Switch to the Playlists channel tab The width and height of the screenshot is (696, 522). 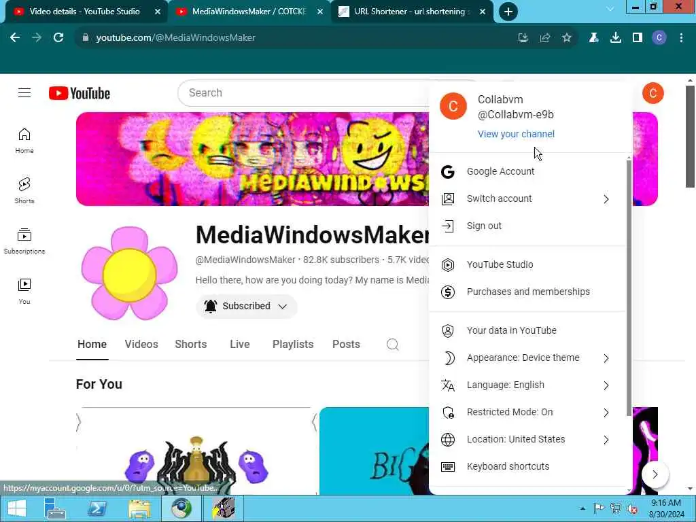(x=293, y=345)
